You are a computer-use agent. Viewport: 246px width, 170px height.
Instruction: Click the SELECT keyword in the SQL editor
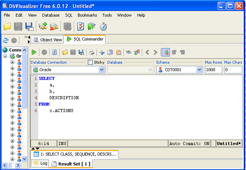(47, 78)
